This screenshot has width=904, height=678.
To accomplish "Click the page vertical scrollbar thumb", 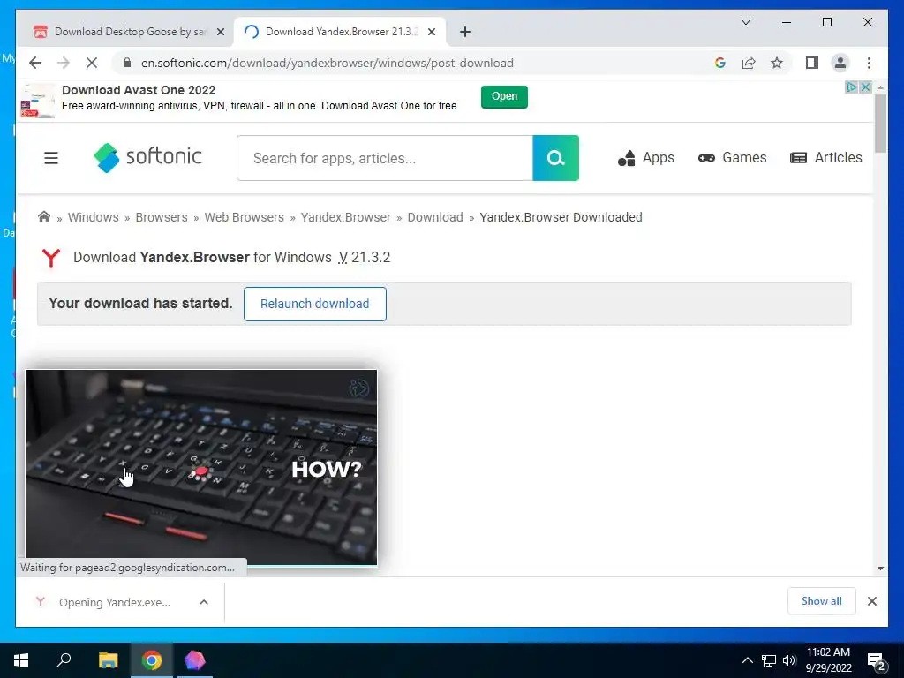I will (880, 124).
